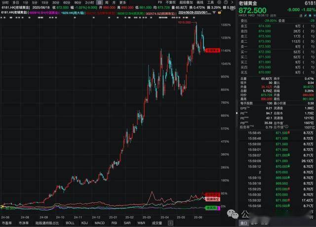Select the 周 weekly timeframe

tap(107, 2)
